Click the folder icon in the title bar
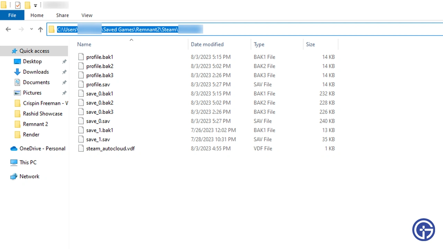 coord(3,5)
